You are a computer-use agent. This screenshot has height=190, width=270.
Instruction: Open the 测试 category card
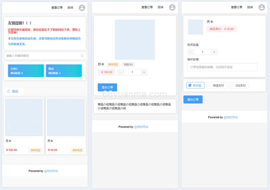pyautogui.click(x=63, y=70)
